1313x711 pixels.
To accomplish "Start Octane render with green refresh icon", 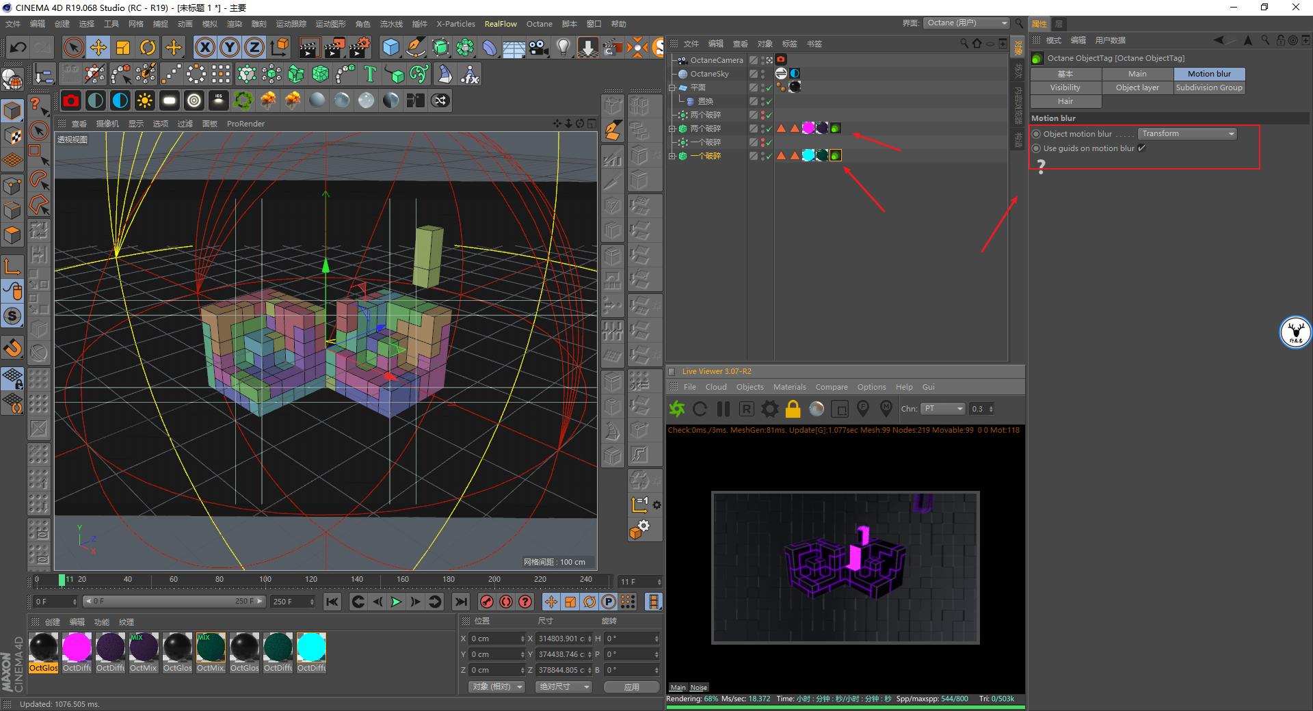I will pyautogui.click(x=677, y=409).
